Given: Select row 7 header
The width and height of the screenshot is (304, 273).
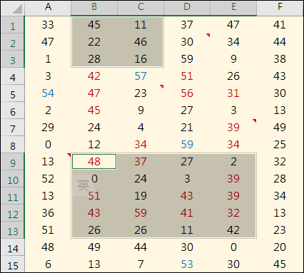Looking at the screenshot, I should click(13, 128).
